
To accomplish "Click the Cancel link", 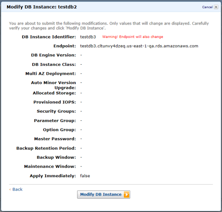I will (207, 7).
